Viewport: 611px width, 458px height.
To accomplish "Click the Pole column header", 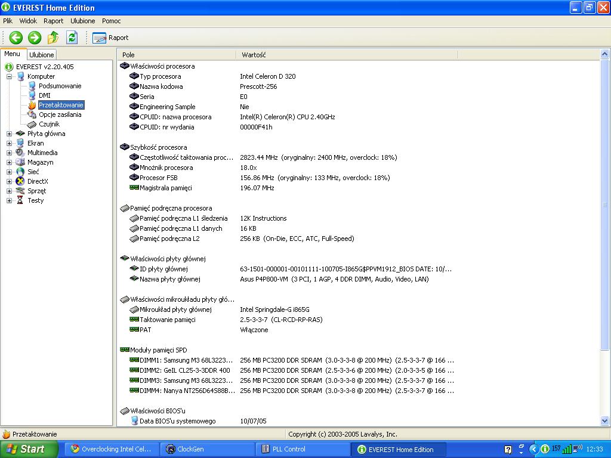I will 177,55.
